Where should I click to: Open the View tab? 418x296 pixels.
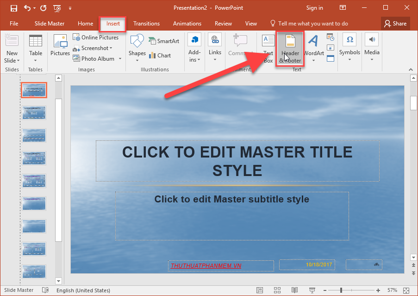251,24
